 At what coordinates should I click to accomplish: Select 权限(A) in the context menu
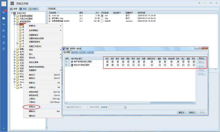[32, 107]
